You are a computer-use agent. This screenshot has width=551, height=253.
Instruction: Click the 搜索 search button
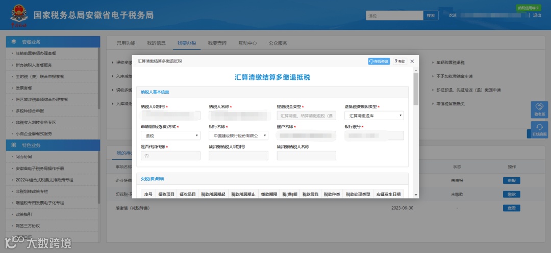click(431, 15)
